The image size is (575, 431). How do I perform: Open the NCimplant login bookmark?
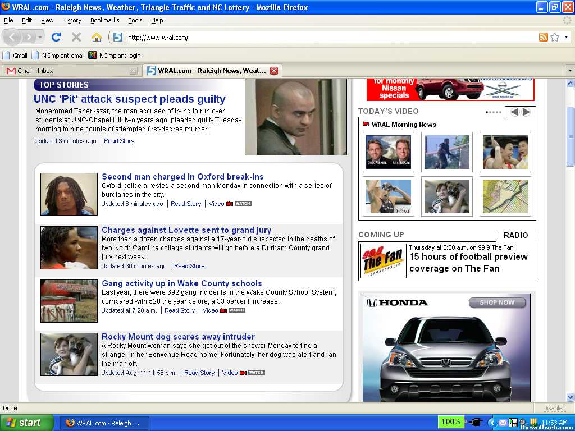click(x=115, y=56)
